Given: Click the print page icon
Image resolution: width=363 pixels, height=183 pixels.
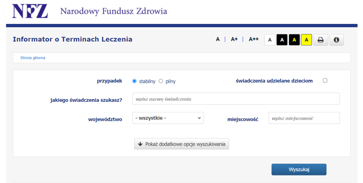Looking at the screenshot, I should click(320, 40).
